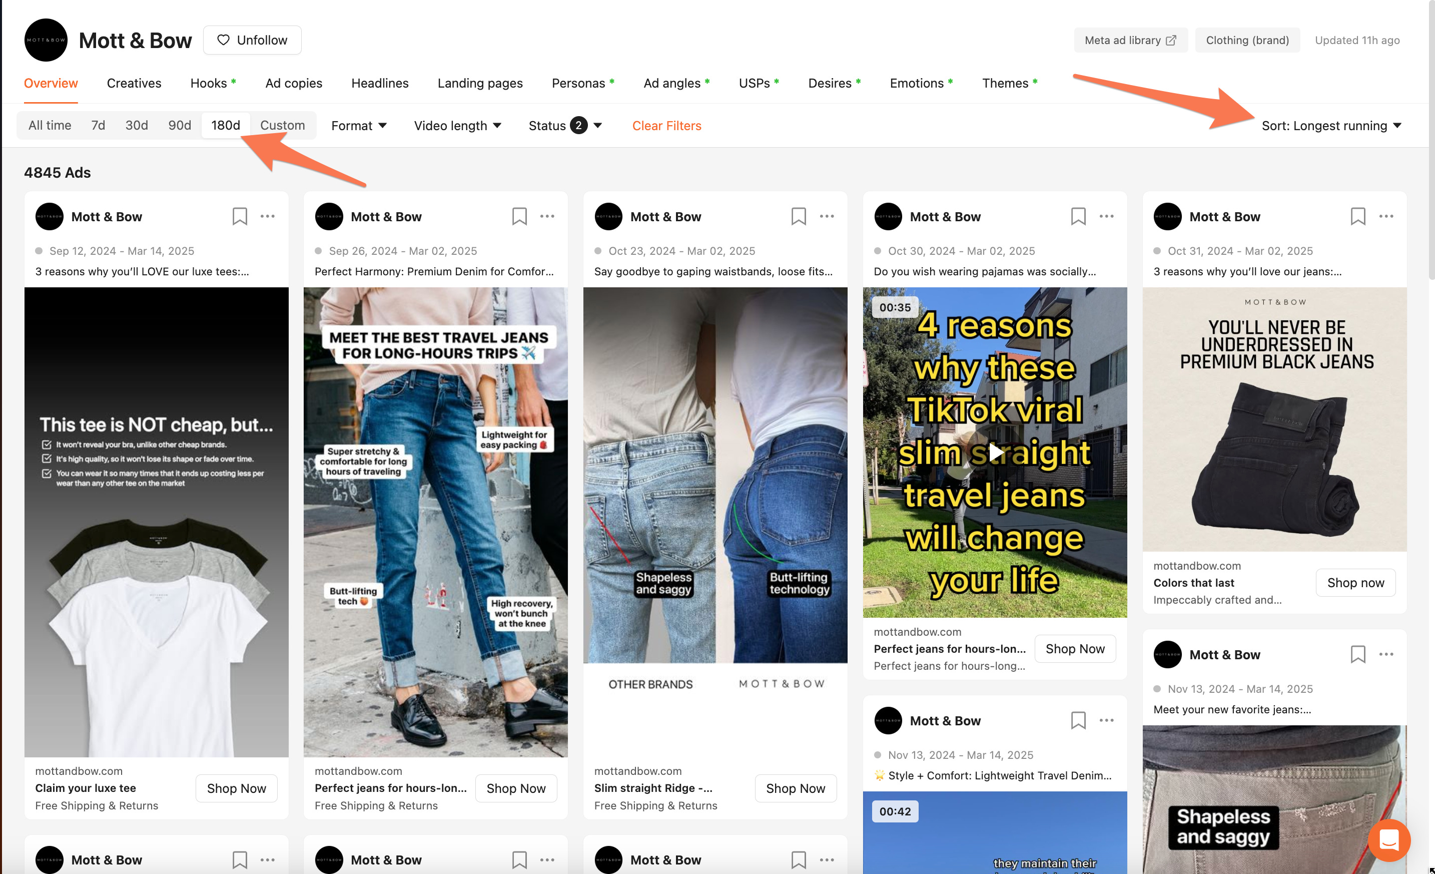The width and height of the screenshot is (1435, 874).
Task: Click the Clear Filters link
Action: 666,126
